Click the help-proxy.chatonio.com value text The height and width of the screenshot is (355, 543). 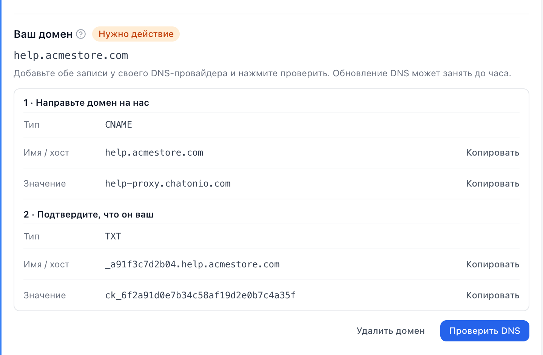[x=168, y=184]
